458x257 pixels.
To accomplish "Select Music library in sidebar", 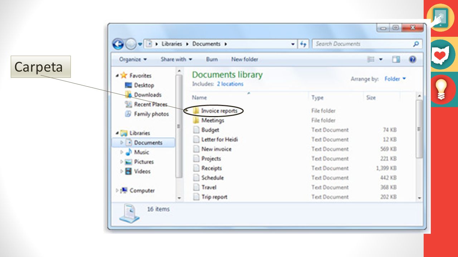I will (141, 152).
